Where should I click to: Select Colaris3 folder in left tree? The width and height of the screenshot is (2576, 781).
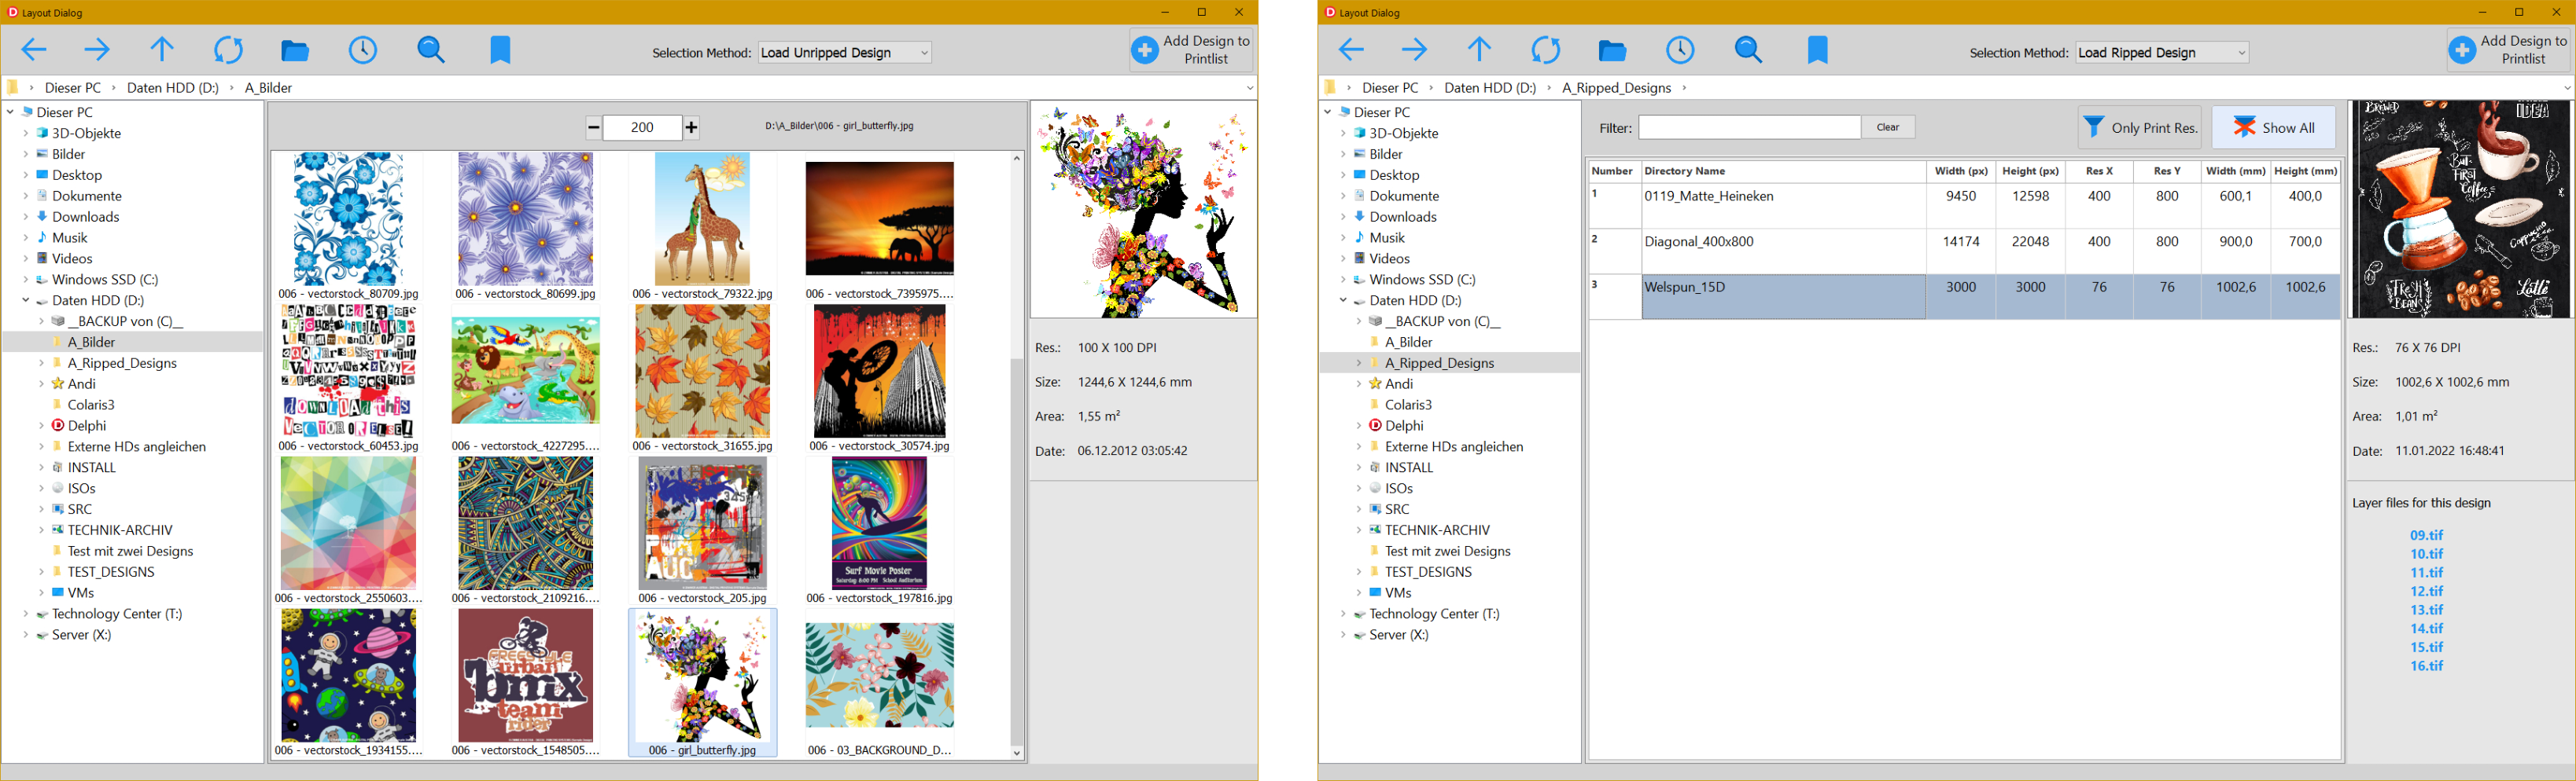(90, 405)
